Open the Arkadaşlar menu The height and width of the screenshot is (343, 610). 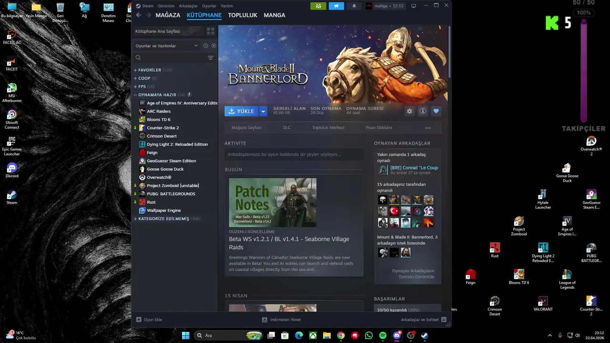(x=188, y=6)
